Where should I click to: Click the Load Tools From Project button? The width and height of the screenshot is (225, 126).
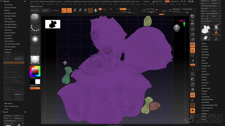pos(211,6)
